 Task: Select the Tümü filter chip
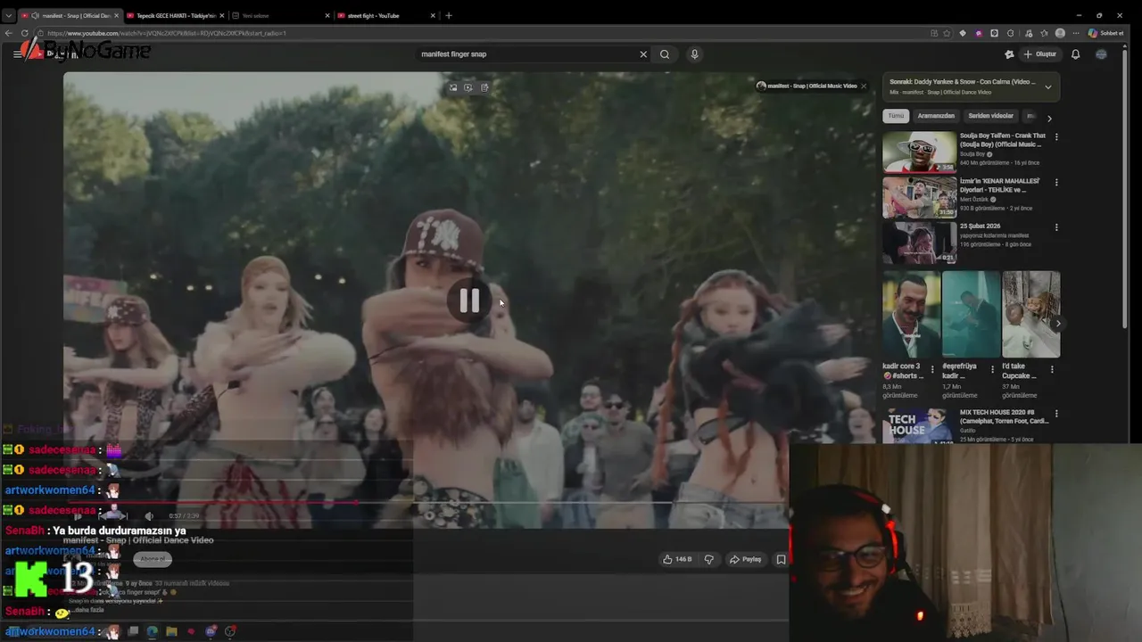point(896,116)
